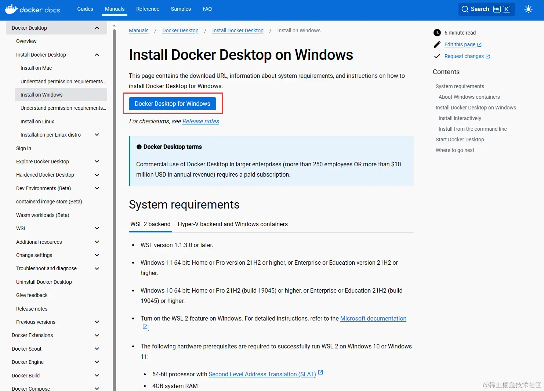This screenshot has width=544, height=391.
Task: Open Uninstall Docker Desktop
Action: pos(44,282)
